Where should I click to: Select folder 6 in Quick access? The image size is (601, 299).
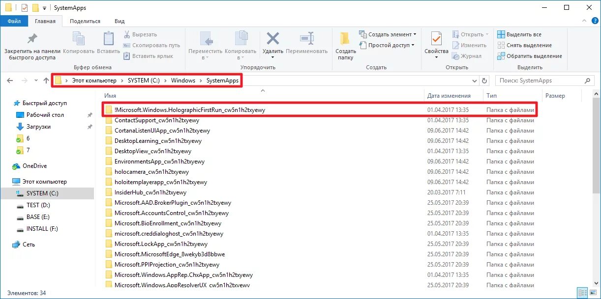[28, 138]
